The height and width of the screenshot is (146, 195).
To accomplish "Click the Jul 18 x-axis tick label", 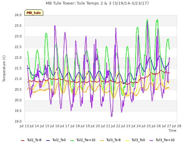I will (x=75, y=126).
